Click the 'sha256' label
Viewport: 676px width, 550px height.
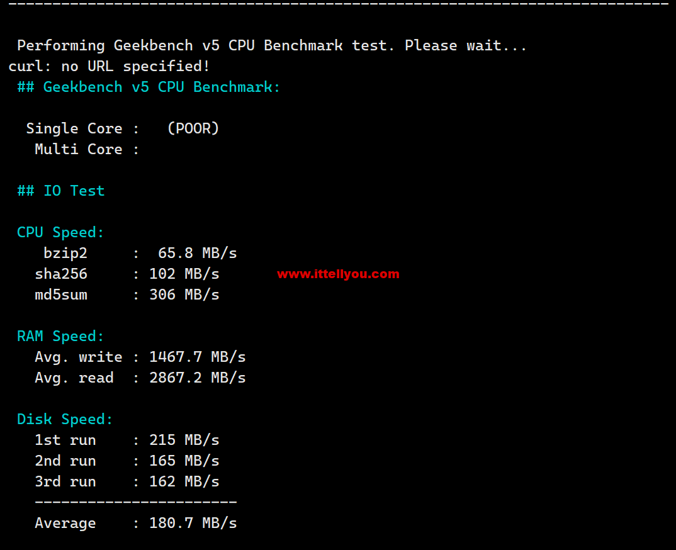[61, 274]
